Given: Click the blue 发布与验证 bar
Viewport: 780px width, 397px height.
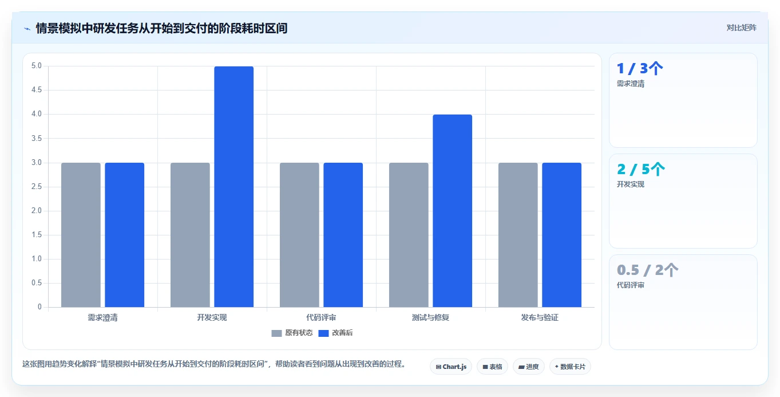Looking at the screenshot, I should tap(562, 235).
